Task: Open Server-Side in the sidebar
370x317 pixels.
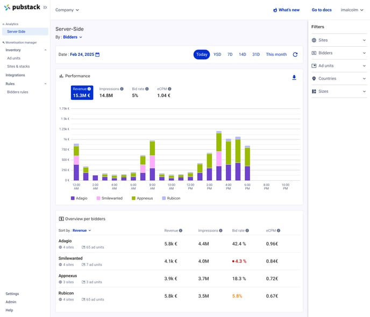Action: 25,32
